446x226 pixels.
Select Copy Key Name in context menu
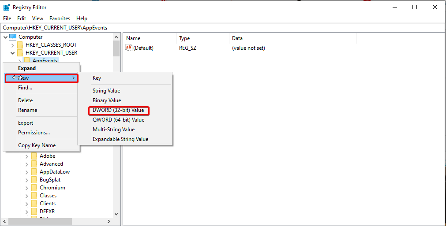37,145
